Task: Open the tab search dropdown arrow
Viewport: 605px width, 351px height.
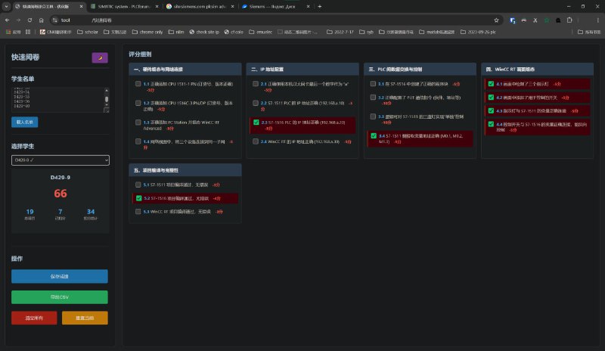Action: pyautogui.click(x=7, y=6)
